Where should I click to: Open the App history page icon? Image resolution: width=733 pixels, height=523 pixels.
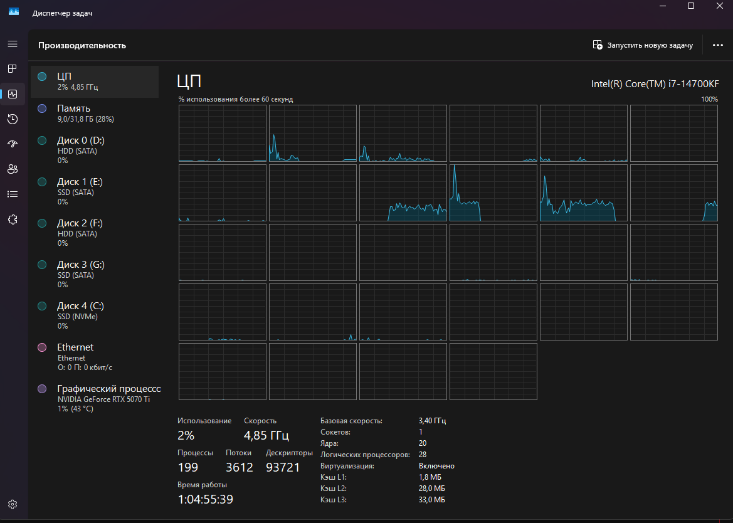click(x=13, y=119)
